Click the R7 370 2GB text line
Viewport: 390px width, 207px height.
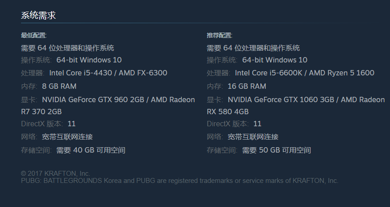coord(41,112)
